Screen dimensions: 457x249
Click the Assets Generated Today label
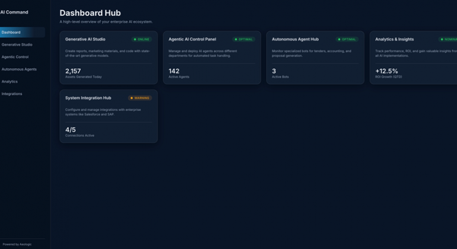click(x=83, y=77)
